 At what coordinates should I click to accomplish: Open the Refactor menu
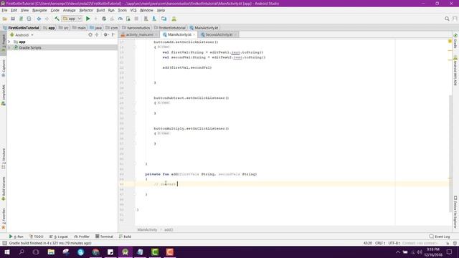click(86, 10)
